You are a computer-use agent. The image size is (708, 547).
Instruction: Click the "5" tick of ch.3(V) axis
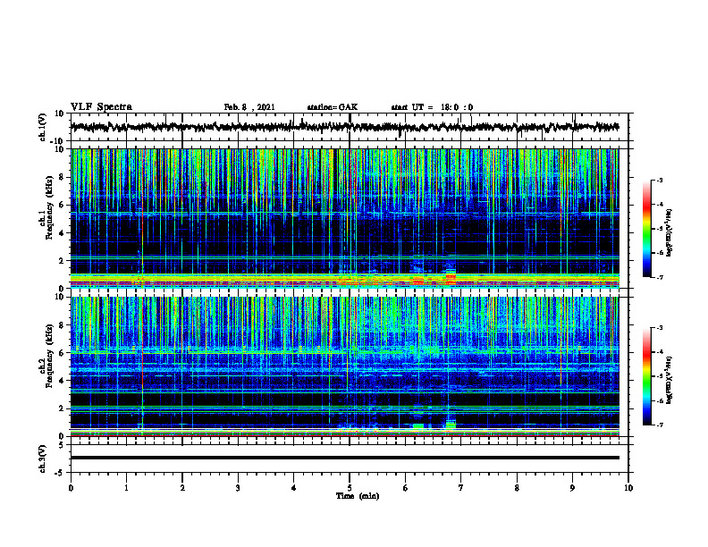(62, 445)
